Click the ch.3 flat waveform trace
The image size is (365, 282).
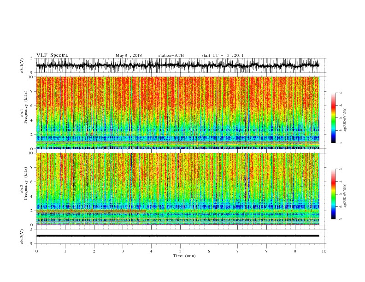click(x=177, y=236)
